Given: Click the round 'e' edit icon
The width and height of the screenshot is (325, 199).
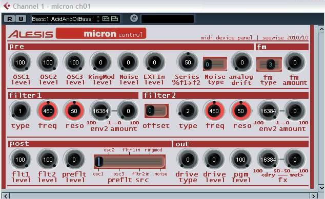Looking at the screenshot, I should click(x=134, y=18).
